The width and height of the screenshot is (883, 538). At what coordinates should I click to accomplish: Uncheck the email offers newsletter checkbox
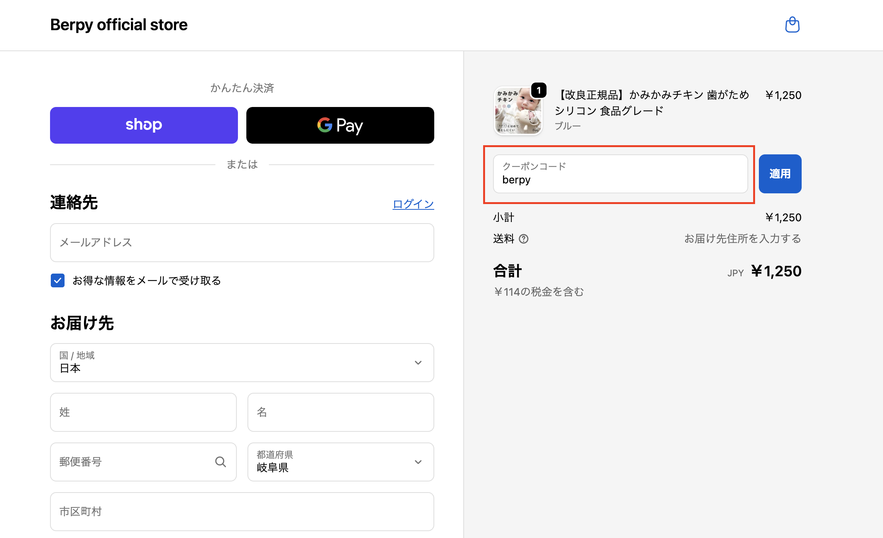point(58,280)
